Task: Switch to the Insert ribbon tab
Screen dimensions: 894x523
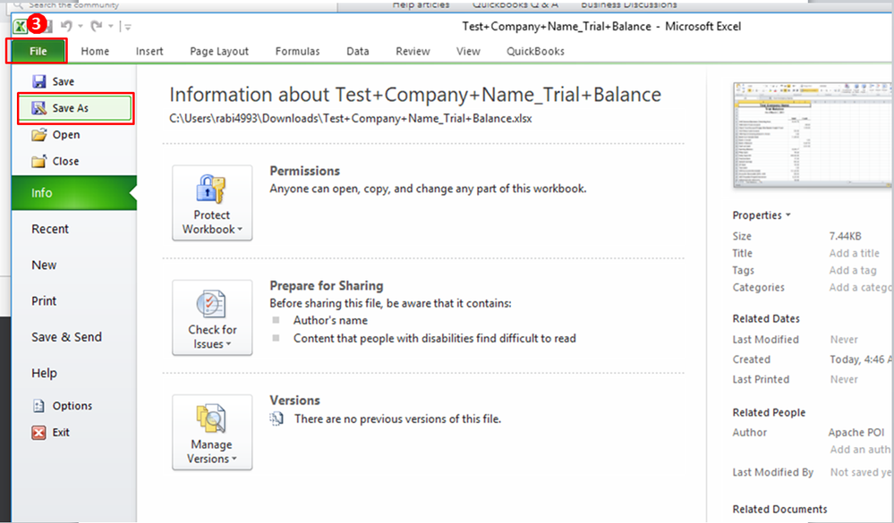Action: tap(149, 51)
